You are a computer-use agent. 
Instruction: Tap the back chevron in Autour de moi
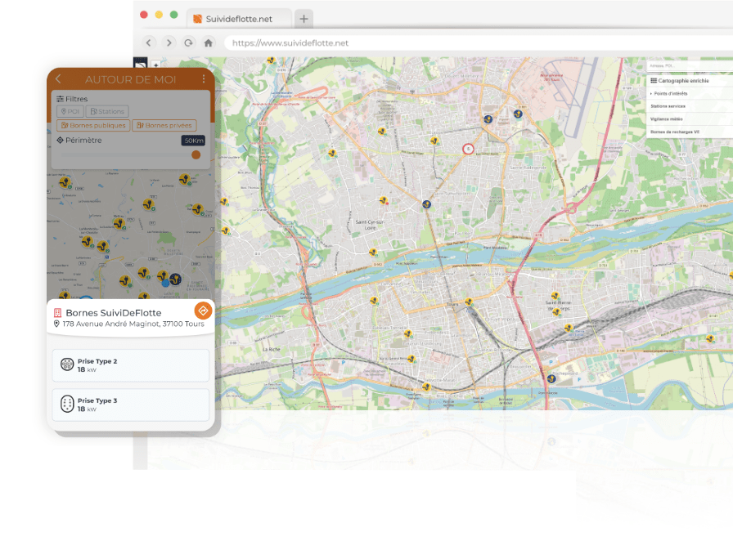pos(58,79)
